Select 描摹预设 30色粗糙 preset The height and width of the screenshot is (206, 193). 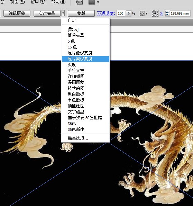click(x=85, y=118)
